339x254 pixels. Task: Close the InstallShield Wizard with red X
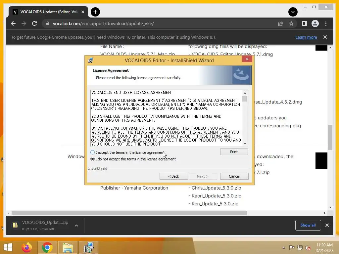[247, 59]
